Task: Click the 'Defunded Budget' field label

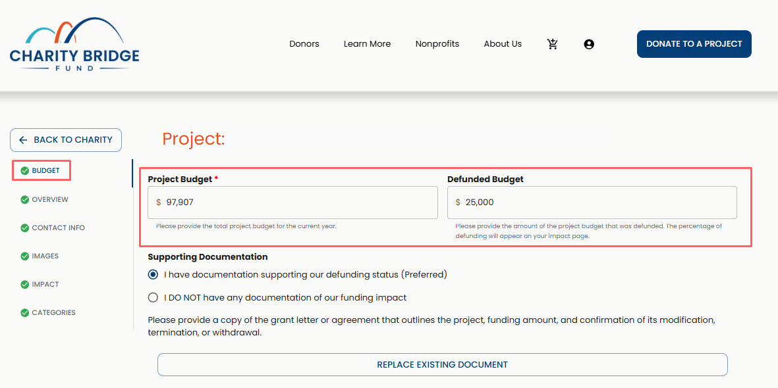Action: point(486,180)
